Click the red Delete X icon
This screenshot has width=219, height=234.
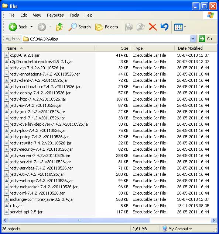pyautogui.click(x=153, y=27)
